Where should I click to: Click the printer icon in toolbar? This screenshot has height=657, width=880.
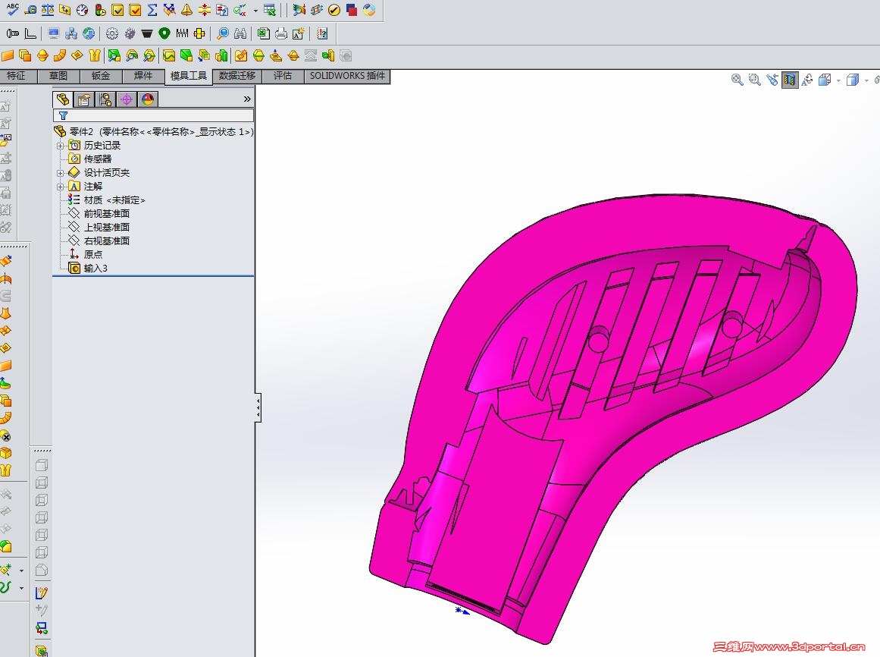click(281, 33)
